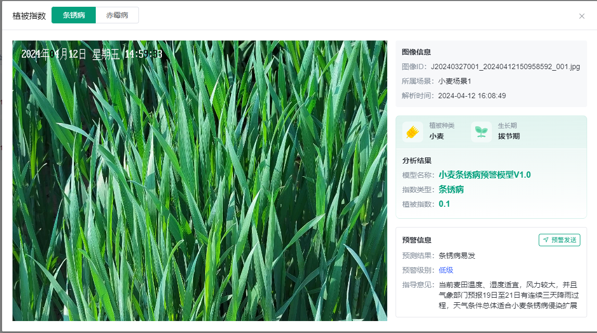Click the paper plane icon in 预警发送
Viewport: 597px width, 333px height.
(x=545, y=240)
